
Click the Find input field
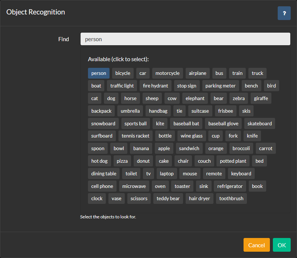pyautogui.click(x=185, y=39)
